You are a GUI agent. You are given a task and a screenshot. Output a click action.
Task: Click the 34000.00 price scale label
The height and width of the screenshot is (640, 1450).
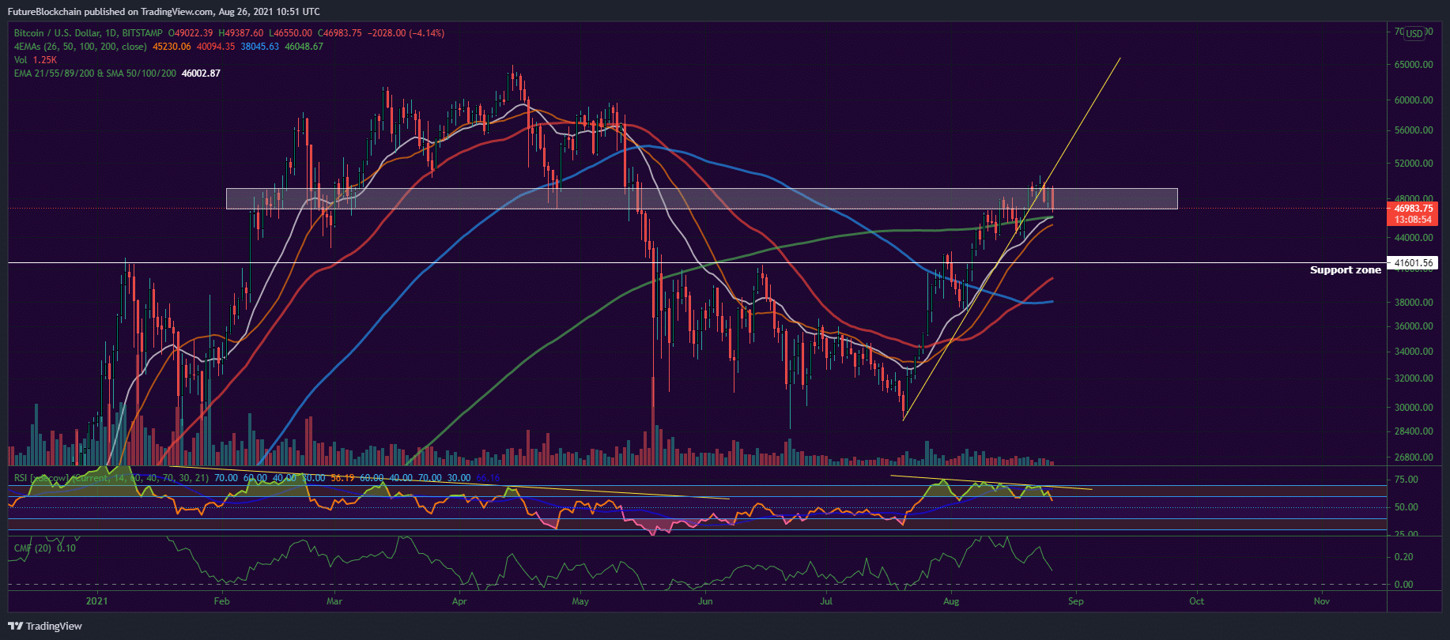pos(1413,352)
